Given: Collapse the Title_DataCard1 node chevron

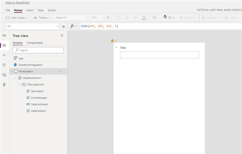Looking at the screenshot, I should click(x=20, y=85).
